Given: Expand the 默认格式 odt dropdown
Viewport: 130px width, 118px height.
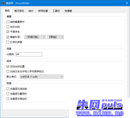Looking at the screenshot, I should [x=42, y=77].
